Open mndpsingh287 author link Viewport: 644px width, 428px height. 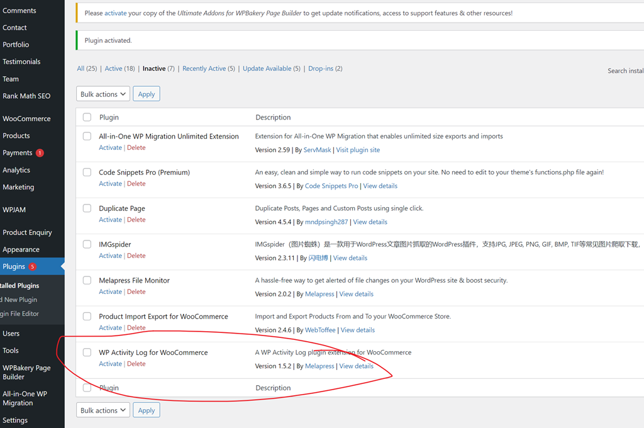(326, 222)
